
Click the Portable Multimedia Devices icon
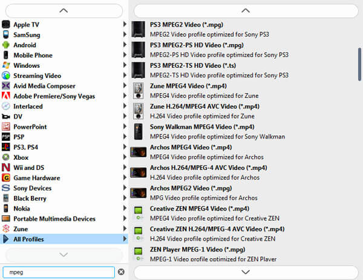click(6, 218)
